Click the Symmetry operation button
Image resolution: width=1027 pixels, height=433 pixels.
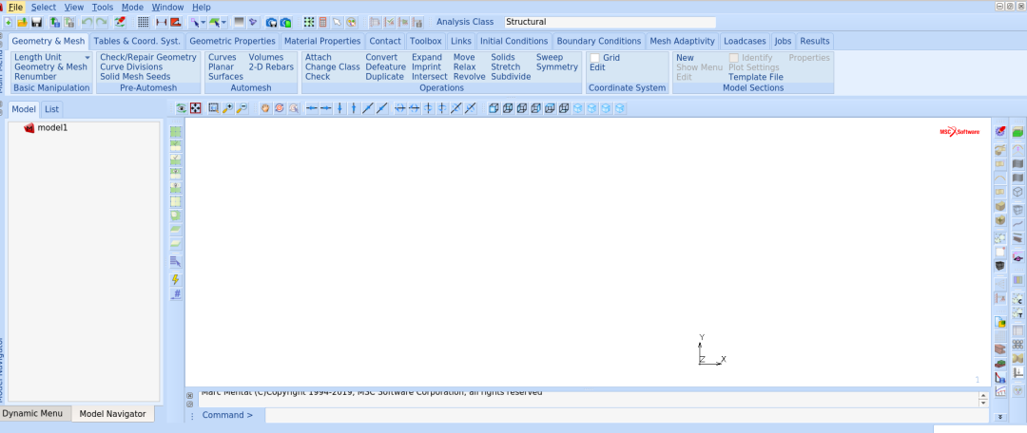click(556, 66)
